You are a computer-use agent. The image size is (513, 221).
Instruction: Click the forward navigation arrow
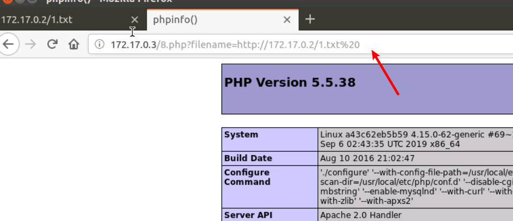(x=30, y=44)
